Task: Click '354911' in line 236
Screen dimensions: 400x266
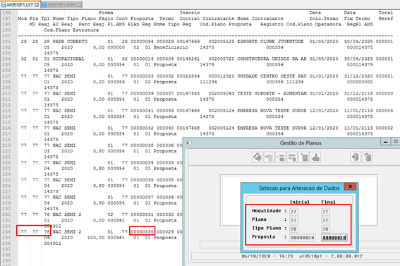Action: pos(52,243)
